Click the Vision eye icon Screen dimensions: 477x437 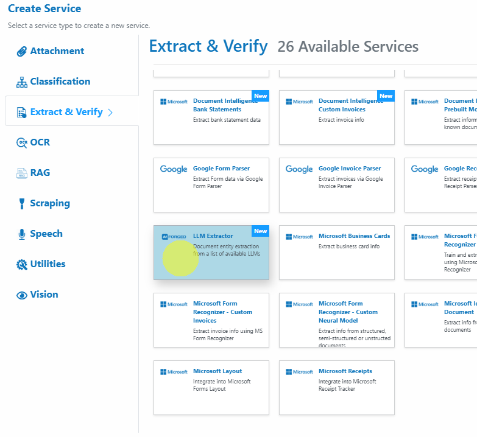[21, 295]
